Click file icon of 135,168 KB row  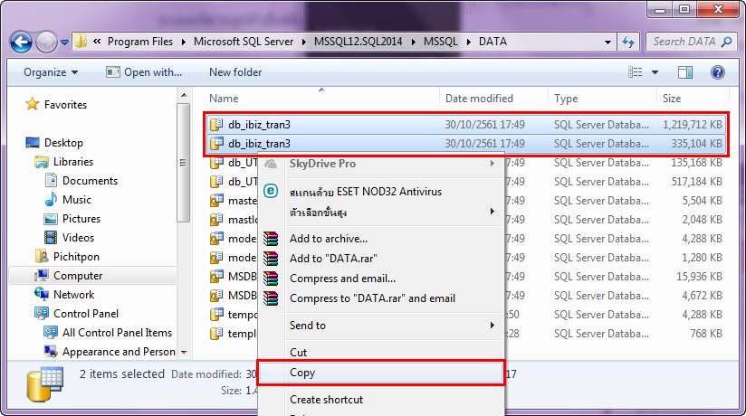[x=216, y=163]
